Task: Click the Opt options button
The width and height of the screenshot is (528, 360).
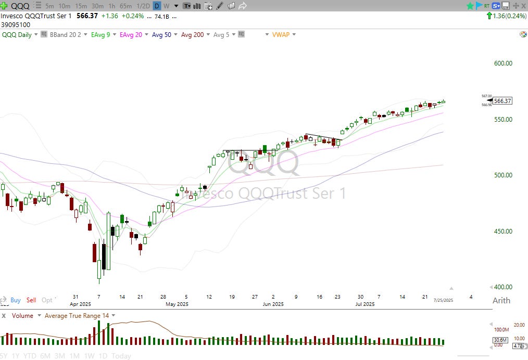Action: [47, 300]
